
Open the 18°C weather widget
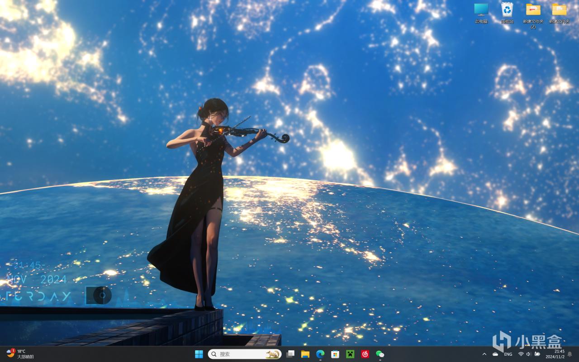[x=20, y=354]
